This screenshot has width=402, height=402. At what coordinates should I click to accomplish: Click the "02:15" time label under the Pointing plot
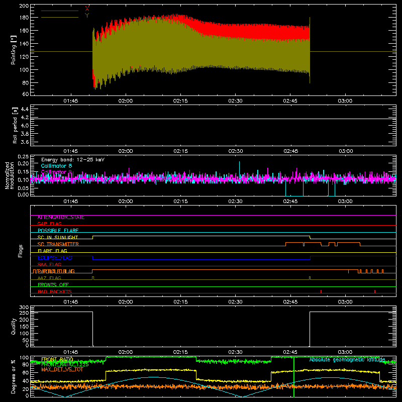pos(180,101)
